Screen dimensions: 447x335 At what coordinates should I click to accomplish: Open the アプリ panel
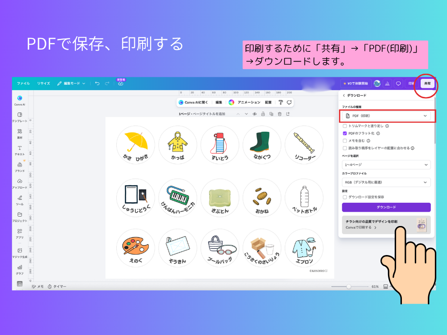coord(20,233)
